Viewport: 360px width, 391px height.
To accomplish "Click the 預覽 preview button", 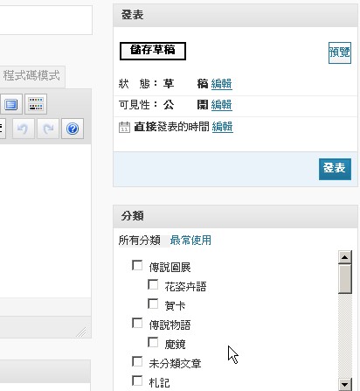I will [340, 52].
